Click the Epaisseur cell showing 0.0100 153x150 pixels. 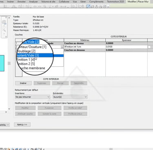tap(126, 47)
